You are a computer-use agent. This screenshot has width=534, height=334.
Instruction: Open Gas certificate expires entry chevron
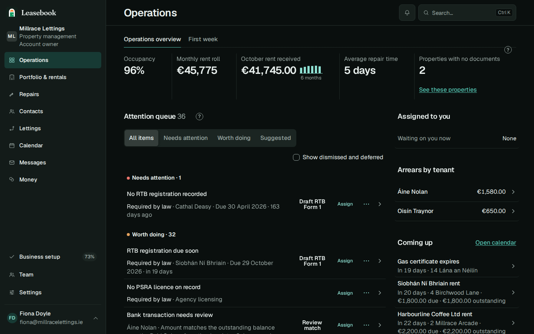pos(513,266)
